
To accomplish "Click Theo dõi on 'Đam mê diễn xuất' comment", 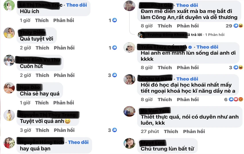I will click(x=187, y=5).
